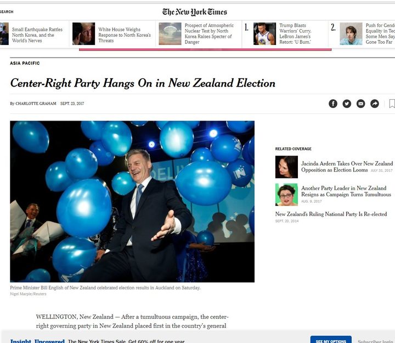Open Trump Blasts Warriors' Curry story

[x=296, y=33]
